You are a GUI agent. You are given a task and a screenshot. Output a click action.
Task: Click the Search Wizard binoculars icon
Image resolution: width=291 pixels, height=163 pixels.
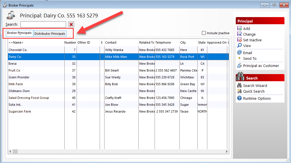[x=239, y=85]
